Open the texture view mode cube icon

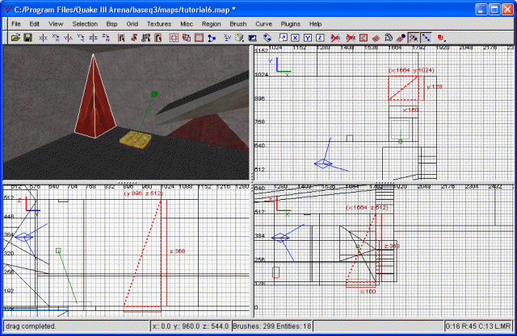coord(240,38)
